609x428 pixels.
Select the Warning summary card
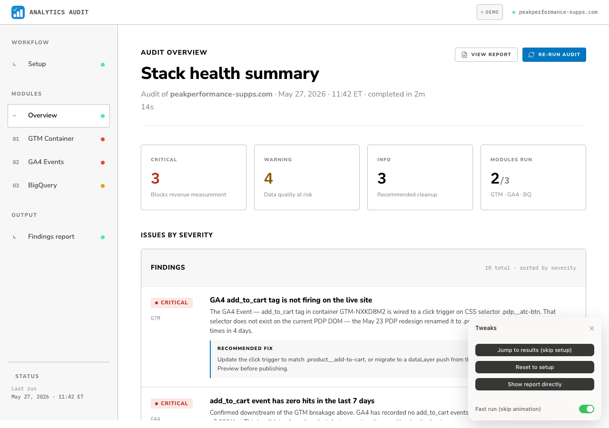[x=307, y=177]
